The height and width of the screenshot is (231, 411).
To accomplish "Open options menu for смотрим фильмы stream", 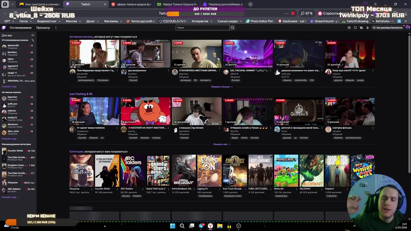I will point(373,128).
